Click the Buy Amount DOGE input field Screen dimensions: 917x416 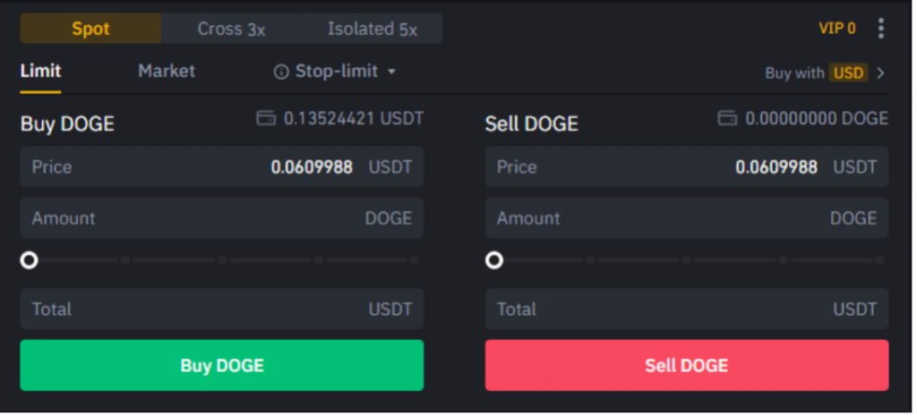[222, 218]
